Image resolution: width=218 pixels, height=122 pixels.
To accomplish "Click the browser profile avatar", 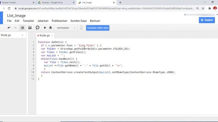I will pos(215,8).
